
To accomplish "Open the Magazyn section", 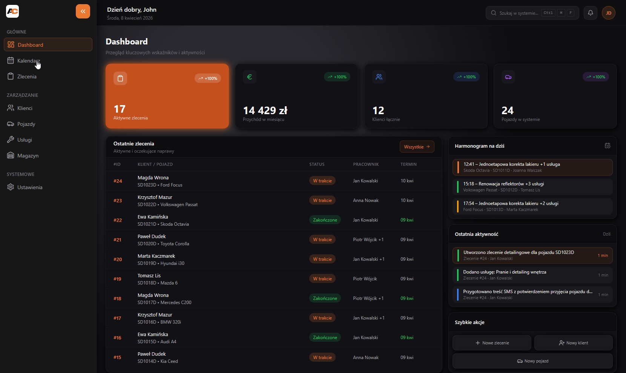I will pyautogui.click(x=28, y=156).
